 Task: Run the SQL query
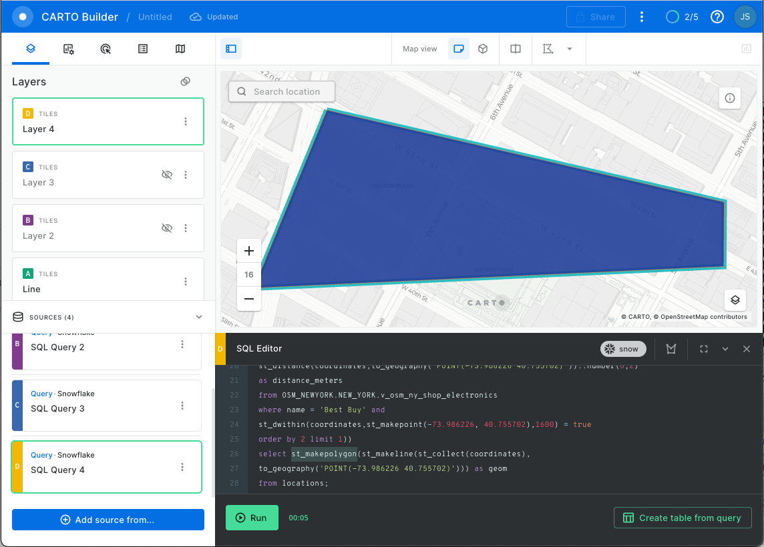pyautogui.click(x=252, y=518)
